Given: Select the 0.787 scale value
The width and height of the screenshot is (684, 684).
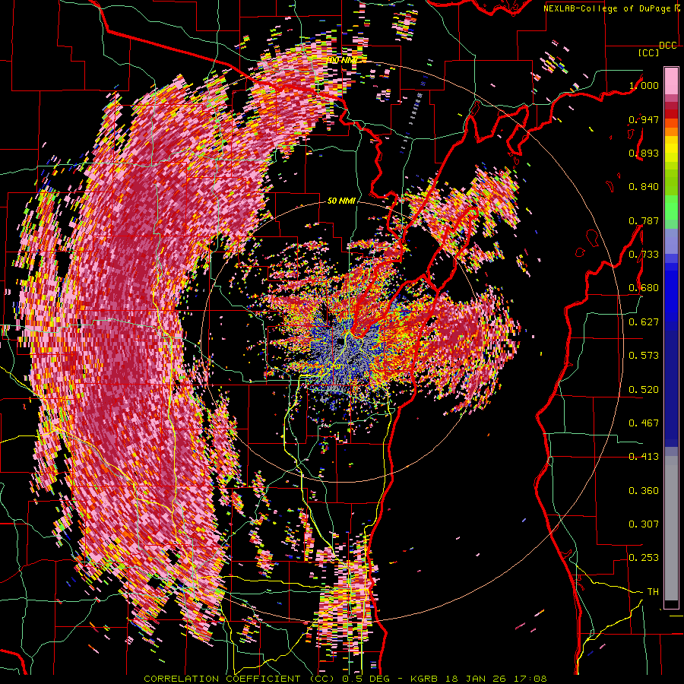Looking at the screenshot, I should 644,220.
